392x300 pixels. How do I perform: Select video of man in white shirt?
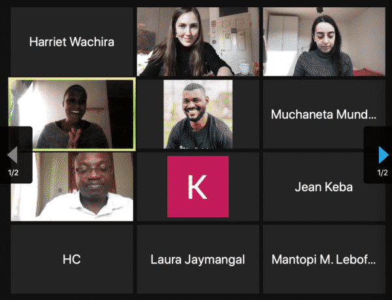click(72, 187)
